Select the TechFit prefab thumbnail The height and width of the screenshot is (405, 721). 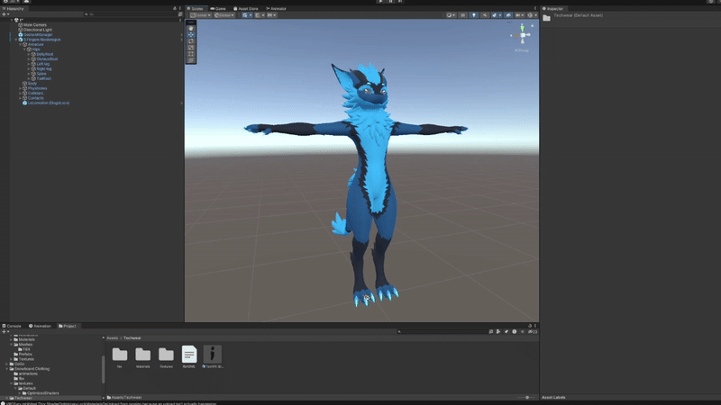tap(213, 356)
